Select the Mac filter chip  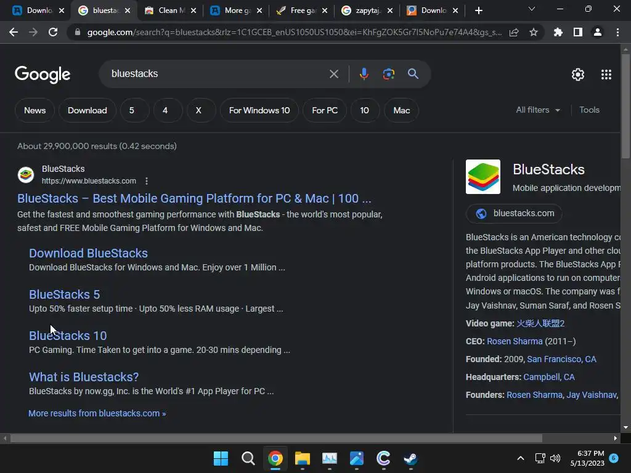402,110
